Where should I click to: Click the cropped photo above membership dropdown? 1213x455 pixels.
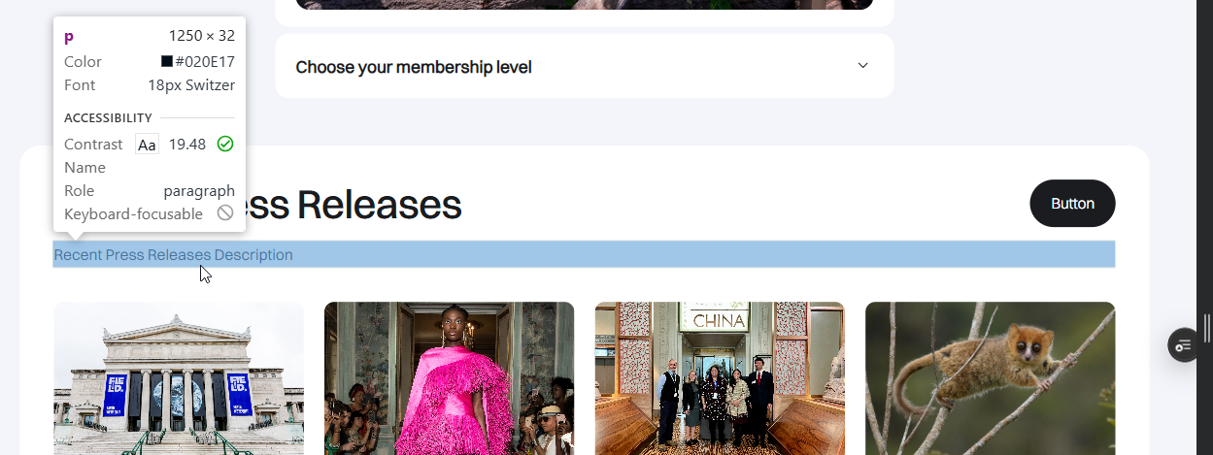585,5
